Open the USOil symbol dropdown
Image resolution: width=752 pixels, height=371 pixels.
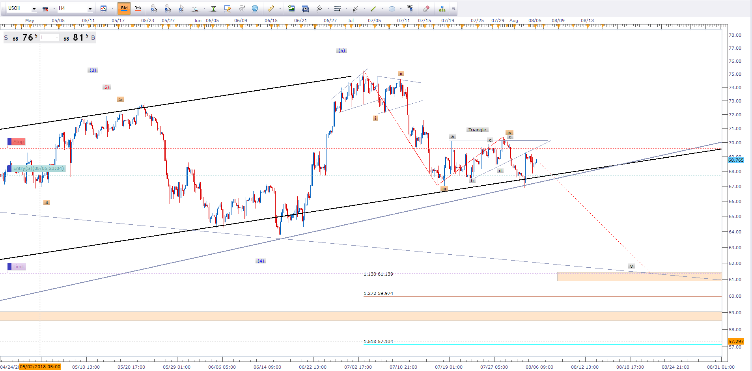(34, 9)
